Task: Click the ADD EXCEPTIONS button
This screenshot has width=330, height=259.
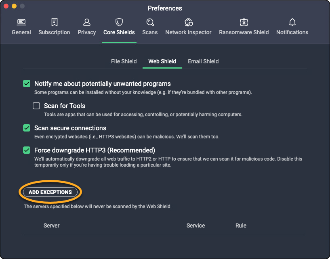Action: click(50, 192)
